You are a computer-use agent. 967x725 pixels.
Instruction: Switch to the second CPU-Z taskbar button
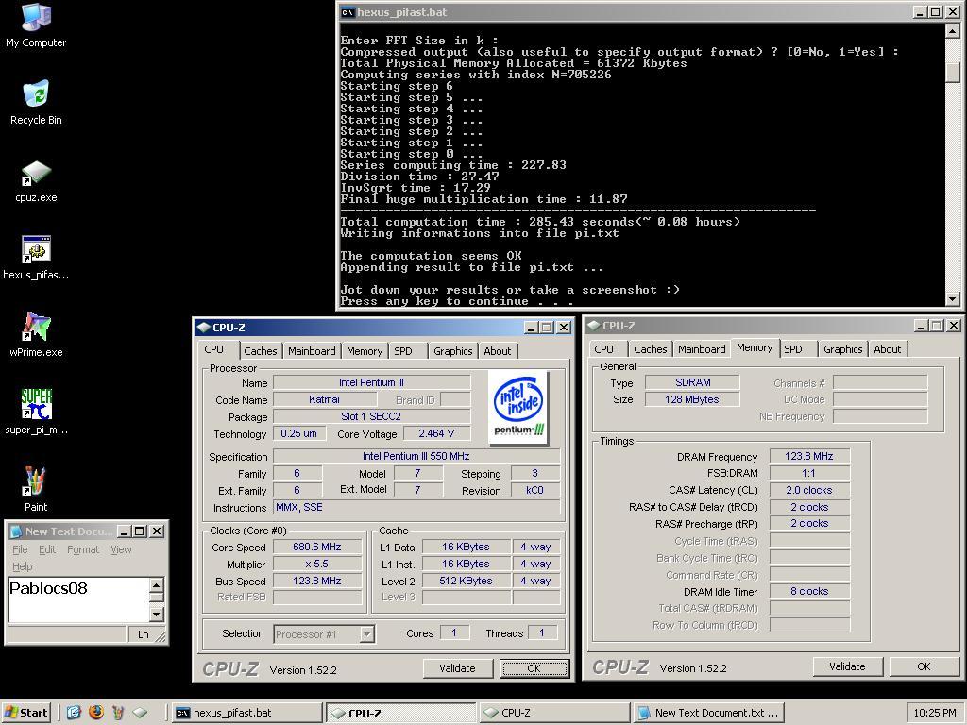click(554, 713)
